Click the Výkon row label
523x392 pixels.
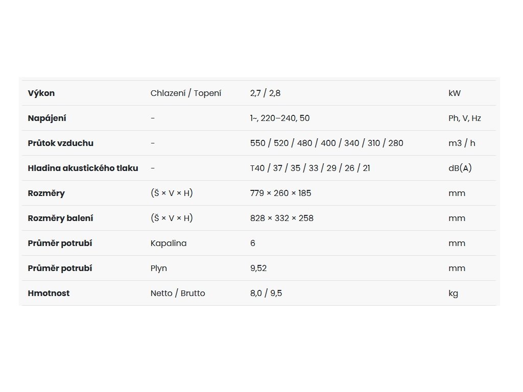pyautogui.click(x=41, y=93)
